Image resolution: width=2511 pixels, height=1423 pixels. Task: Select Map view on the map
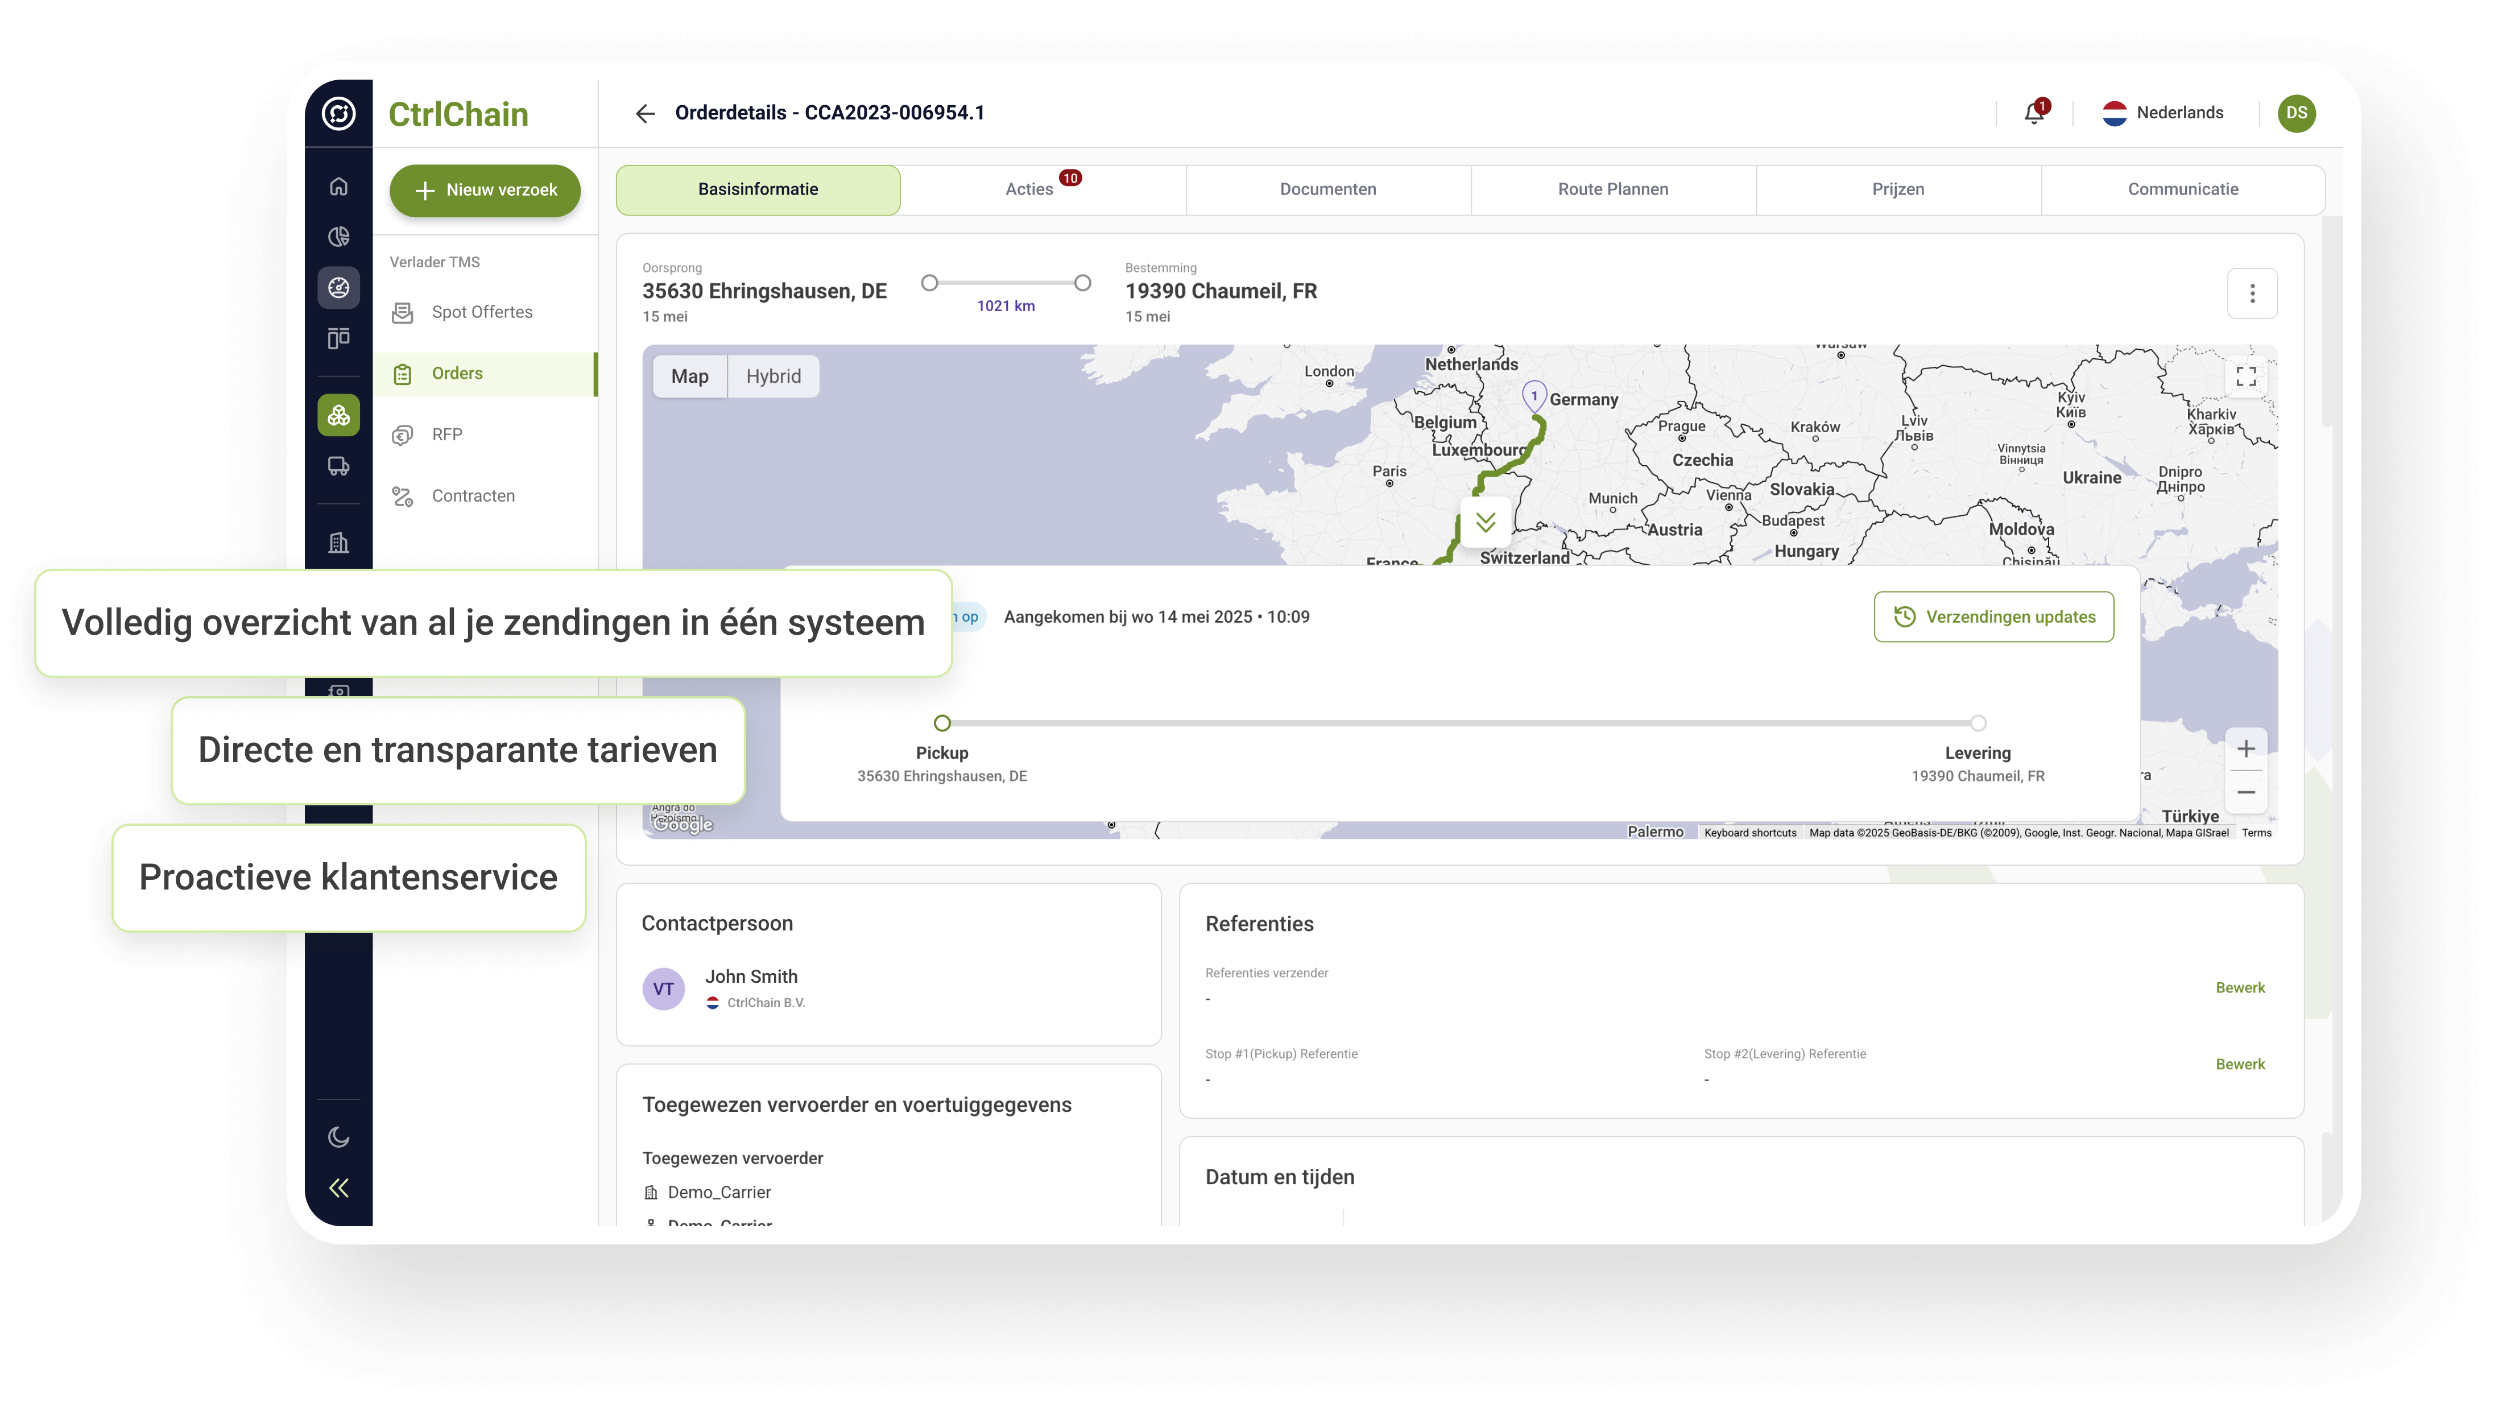click(690, 377)
